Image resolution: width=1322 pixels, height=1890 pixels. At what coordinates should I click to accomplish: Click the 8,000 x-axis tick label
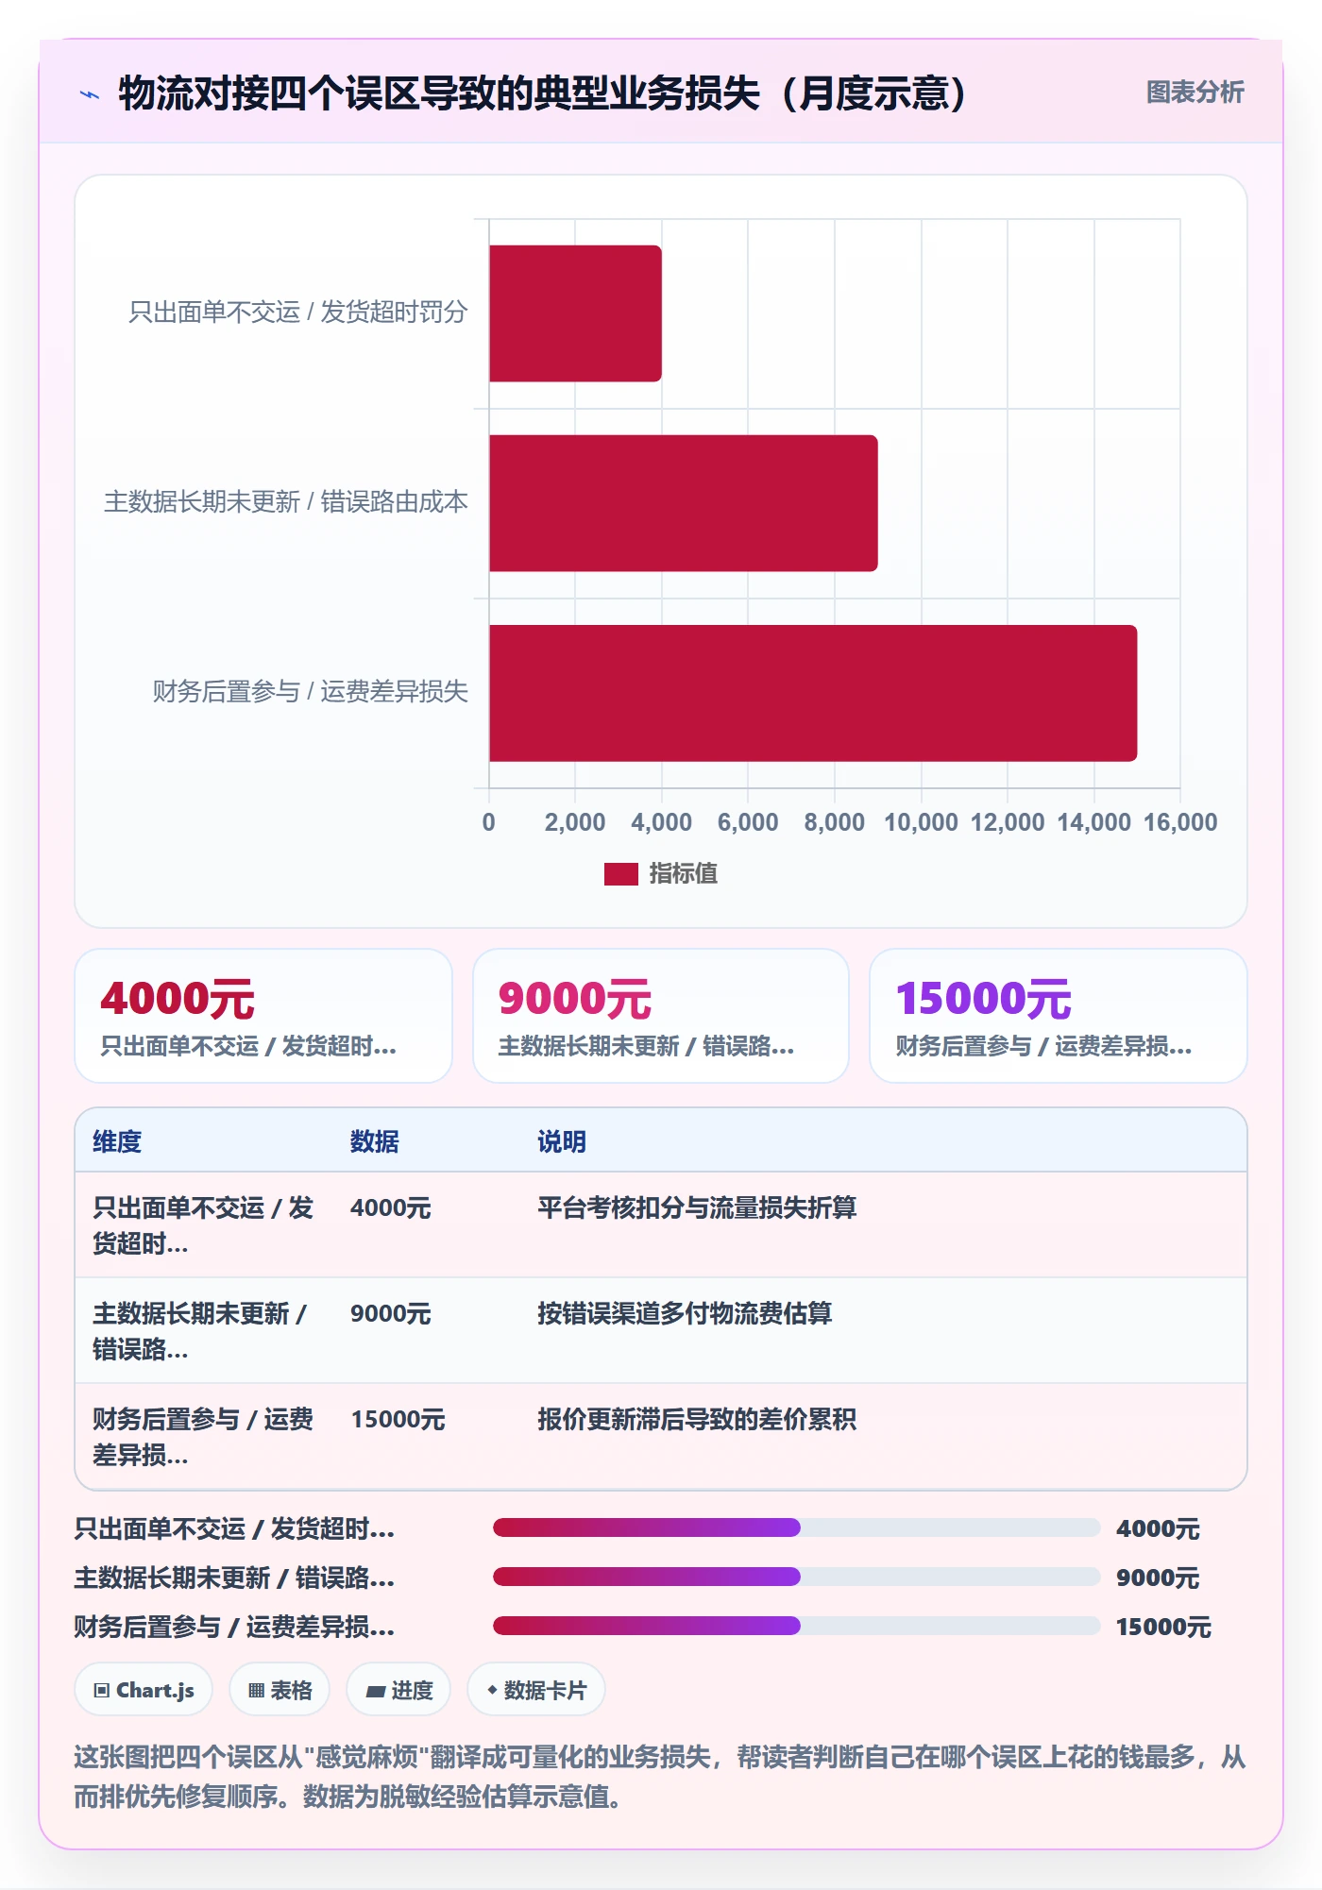pos(835,822)
